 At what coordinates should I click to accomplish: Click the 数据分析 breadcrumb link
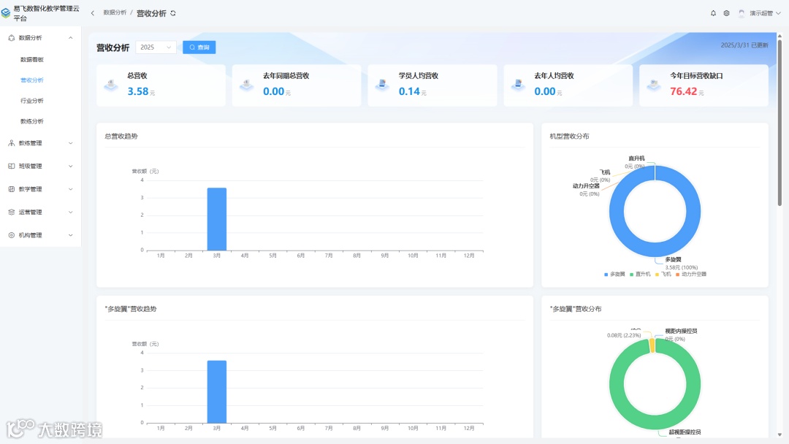point(115,12)
